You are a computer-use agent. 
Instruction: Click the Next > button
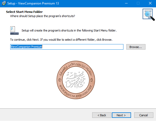pyautogui.click(x=121, y=115)
